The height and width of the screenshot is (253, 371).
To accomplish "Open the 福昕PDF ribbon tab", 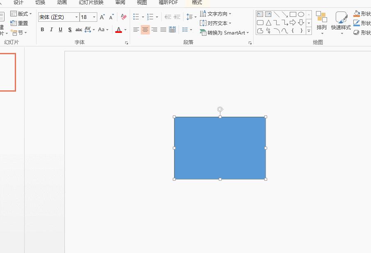I will (169, 2).
